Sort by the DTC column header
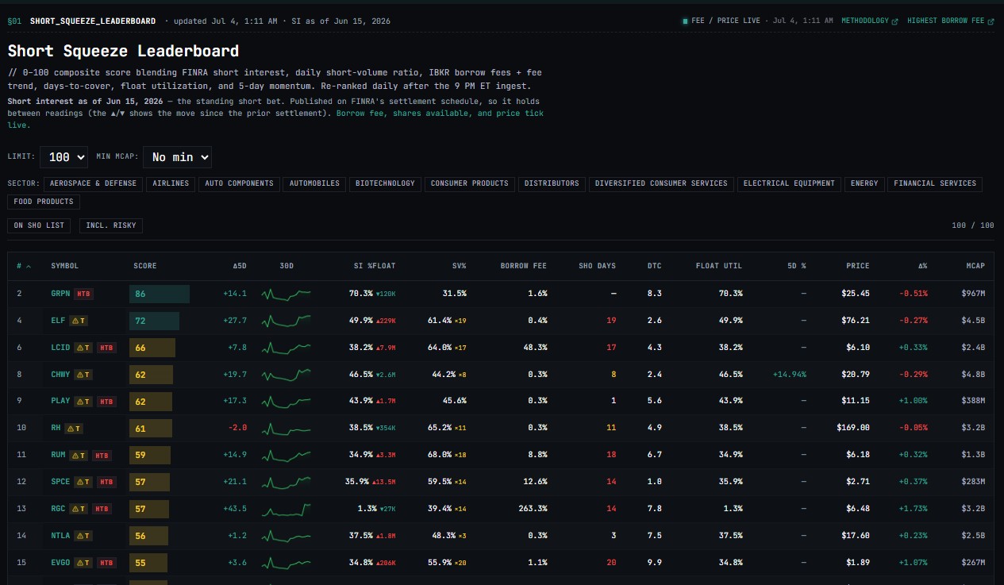The width and height of the screenshot is (1004, 585). [x=654, y=266]
